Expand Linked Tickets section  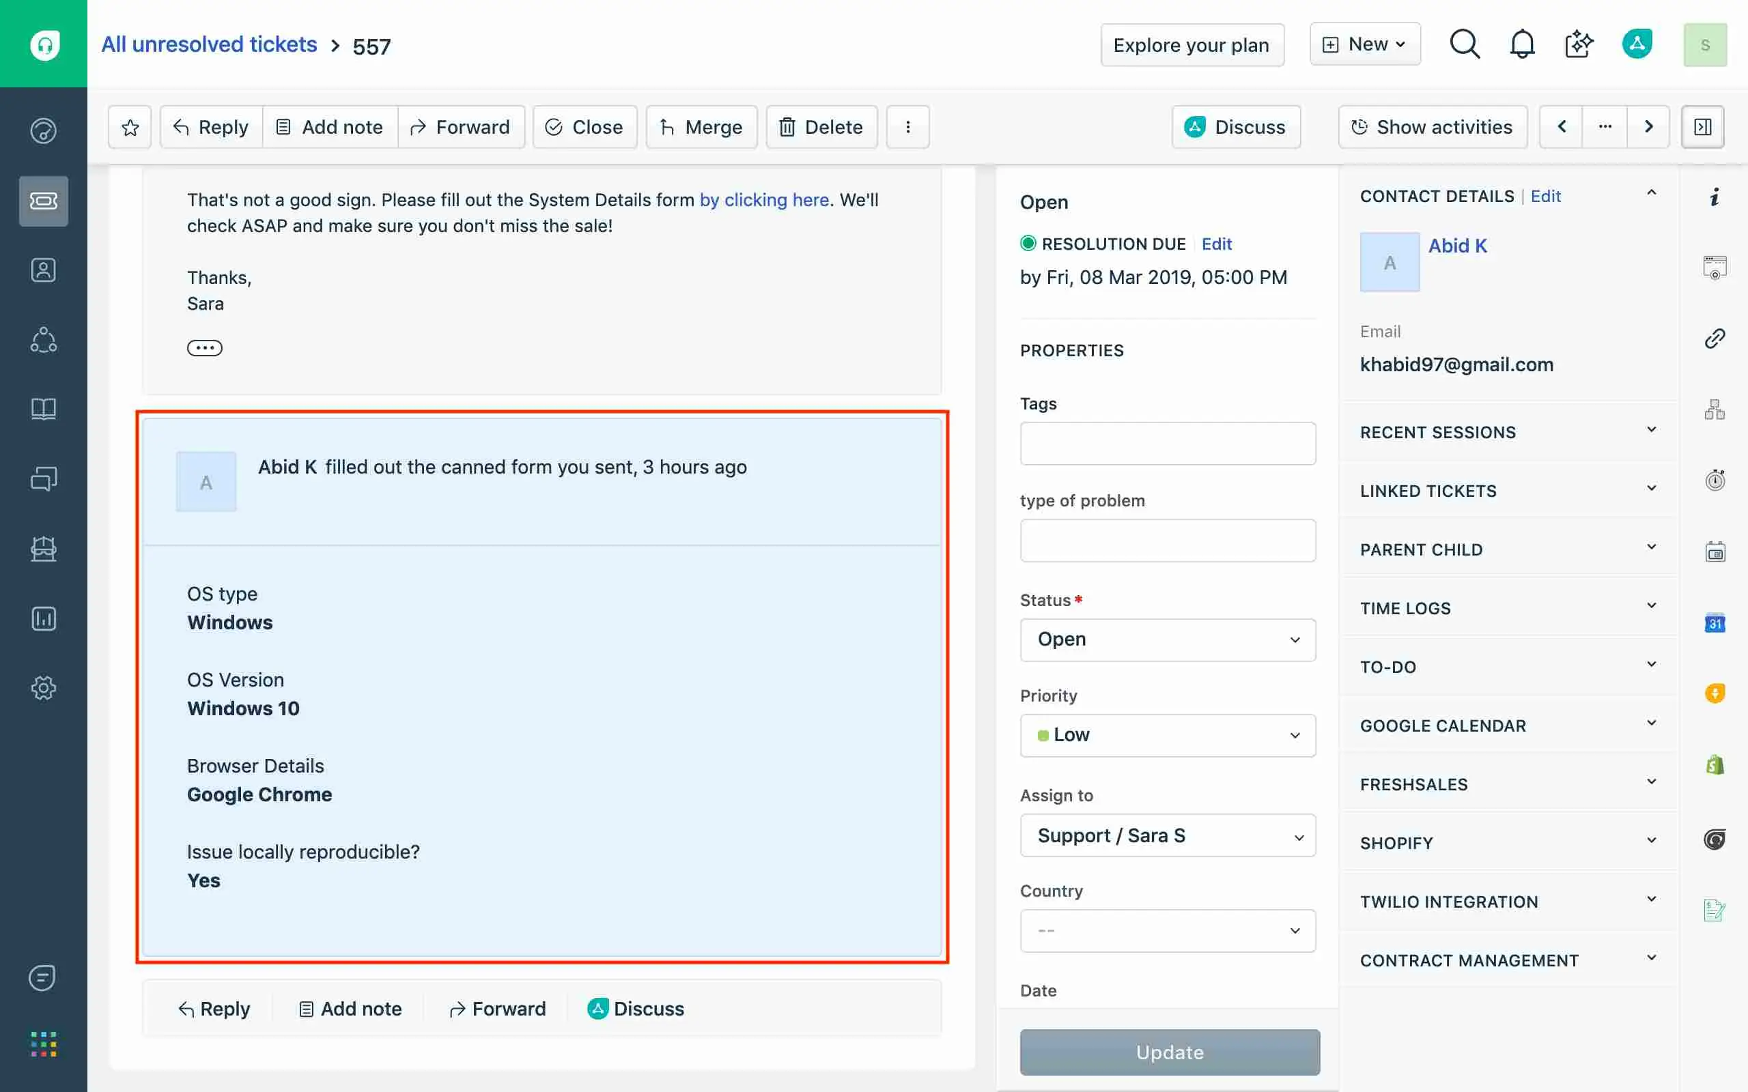[1508, 491]
